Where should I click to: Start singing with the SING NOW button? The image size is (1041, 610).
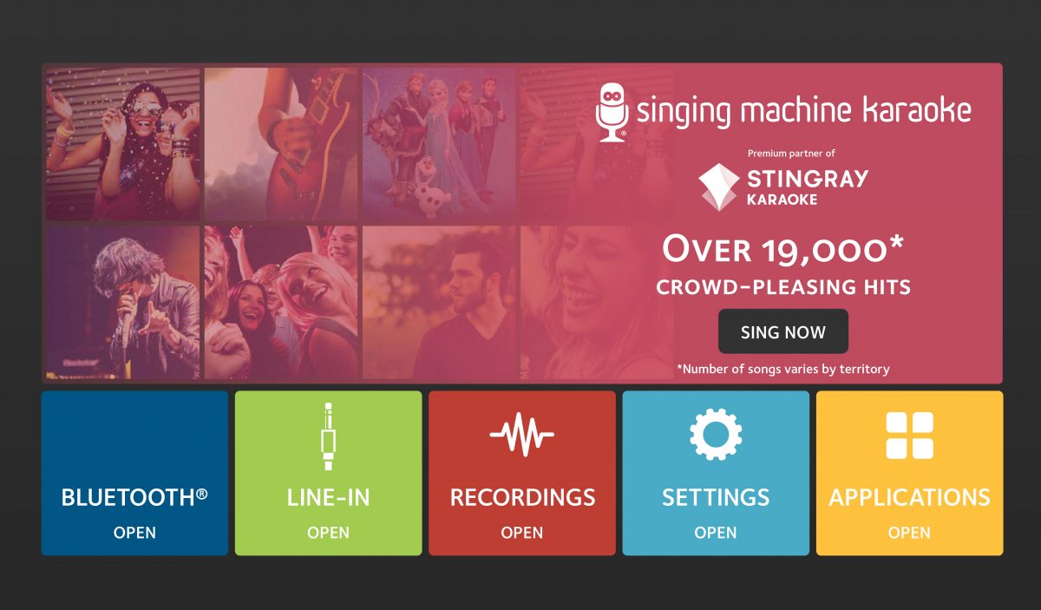[x=783, y=331]
